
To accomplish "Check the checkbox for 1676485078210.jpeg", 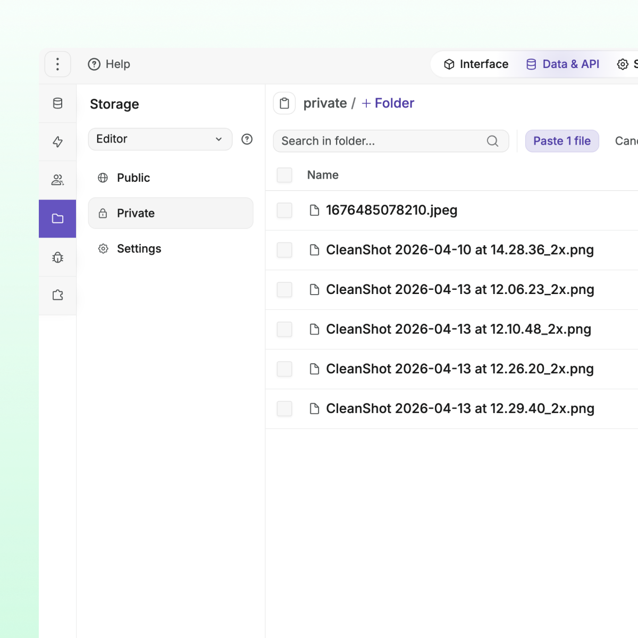I will click(284, 210).
